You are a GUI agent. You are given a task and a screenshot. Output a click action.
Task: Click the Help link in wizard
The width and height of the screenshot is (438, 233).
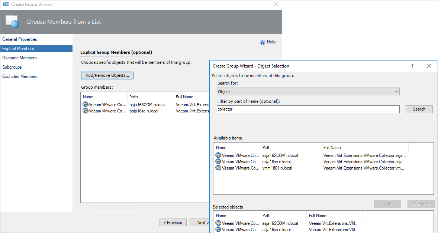pos(271,42)
